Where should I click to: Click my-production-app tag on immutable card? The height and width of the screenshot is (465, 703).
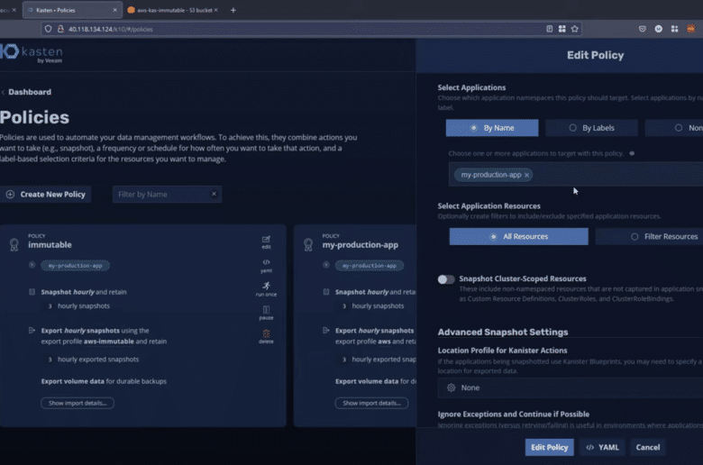pos(75,266)
